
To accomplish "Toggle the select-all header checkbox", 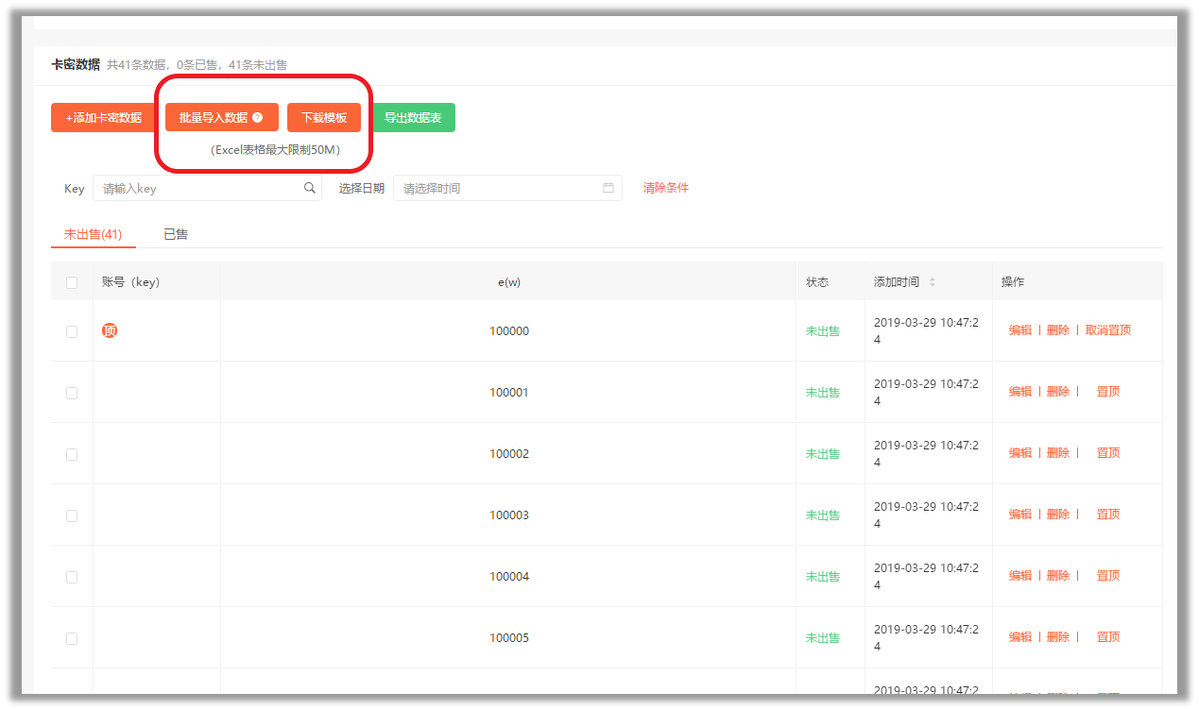I will coord(72,282).
